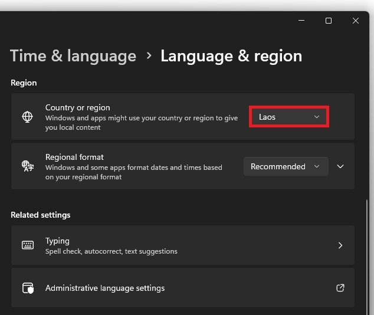This screenshot has height=315, width=374.
Task: Open Administrative language settings
Action: [105, 288]
